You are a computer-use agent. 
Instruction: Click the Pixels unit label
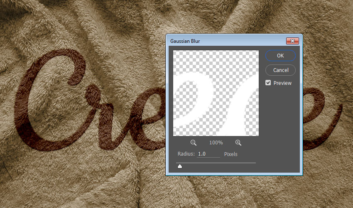(x=230, y=154)
